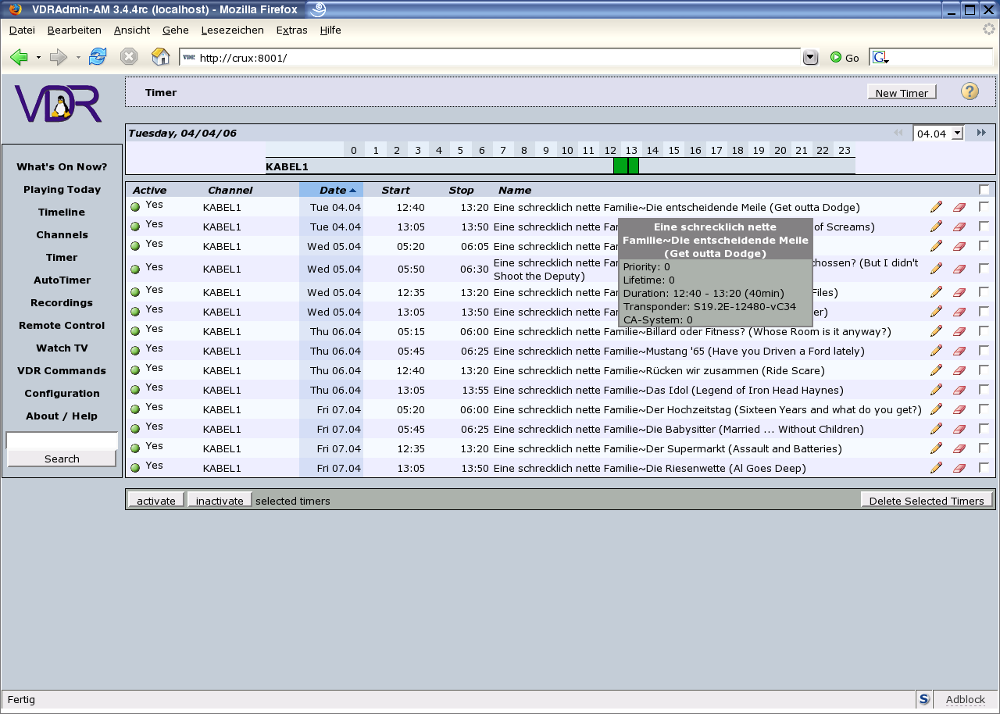
Task: Click the browser Reload icon
Action: 98,57
